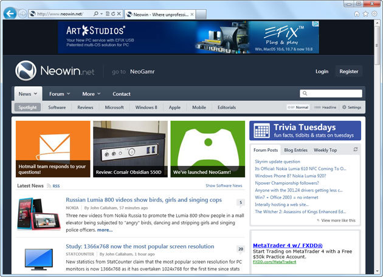
Task: Select the Weekly Top tab
Action: point(325,150)
